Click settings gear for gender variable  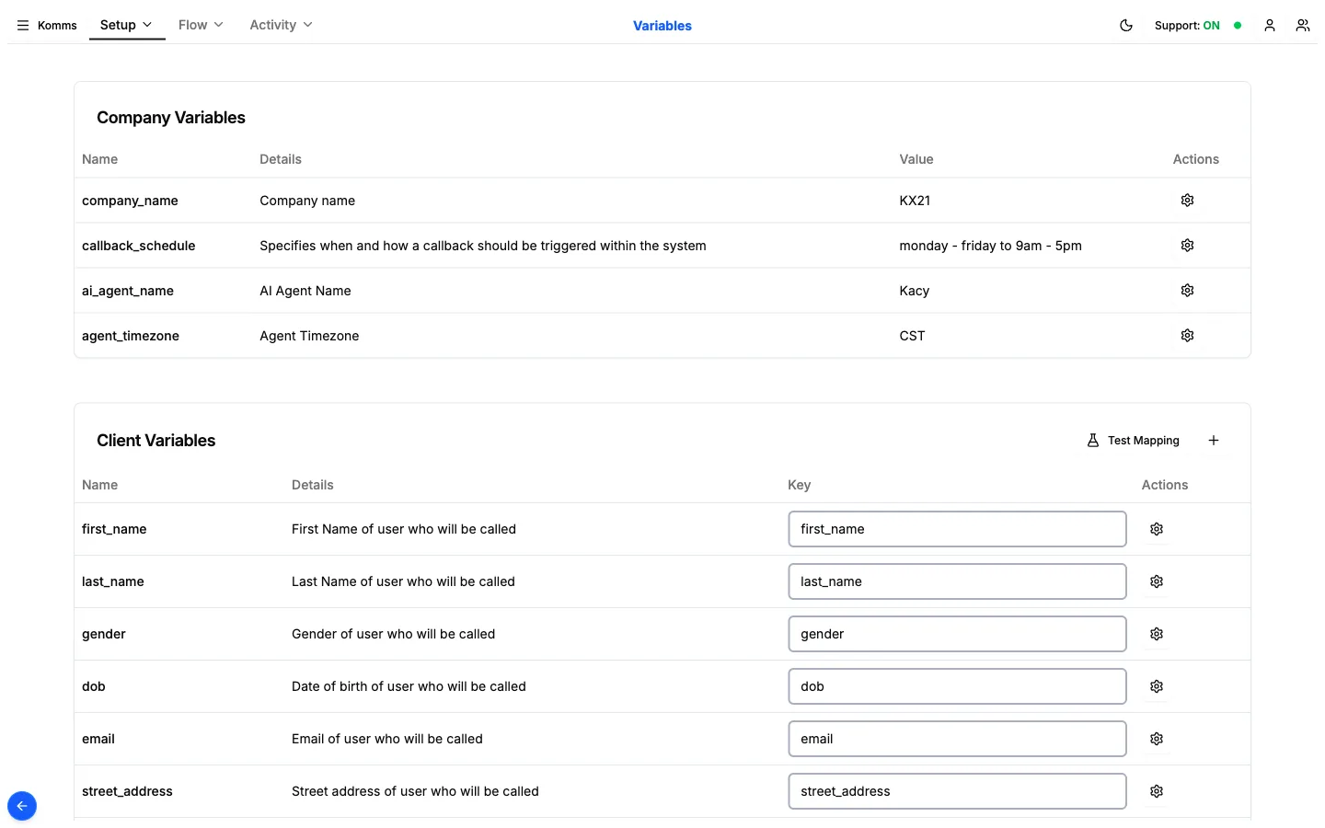coord(1157,634)
